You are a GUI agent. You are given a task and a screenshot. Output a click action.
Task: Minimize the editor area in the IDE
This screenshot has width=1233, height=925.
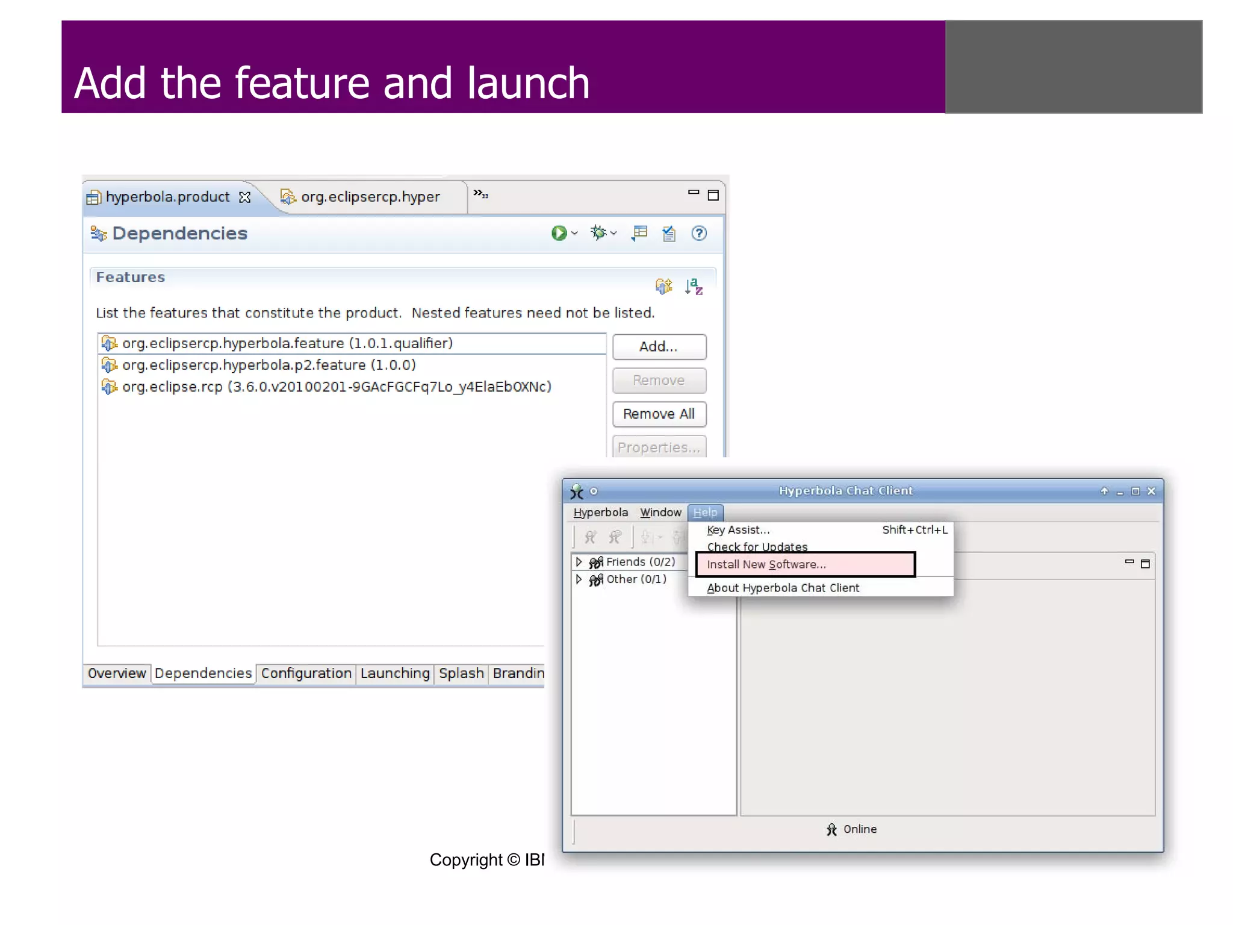pos(694,193)
